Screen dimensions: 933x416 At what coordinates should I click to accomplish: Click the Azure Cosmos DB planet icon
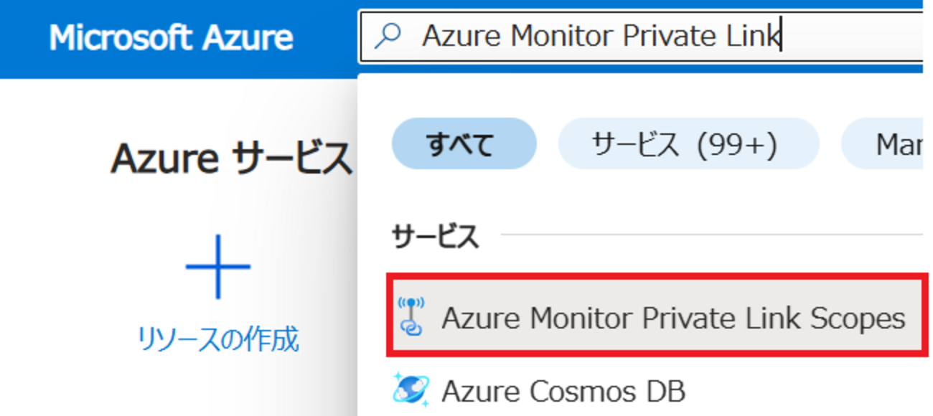pyautogui.click(x=411, y=391)
